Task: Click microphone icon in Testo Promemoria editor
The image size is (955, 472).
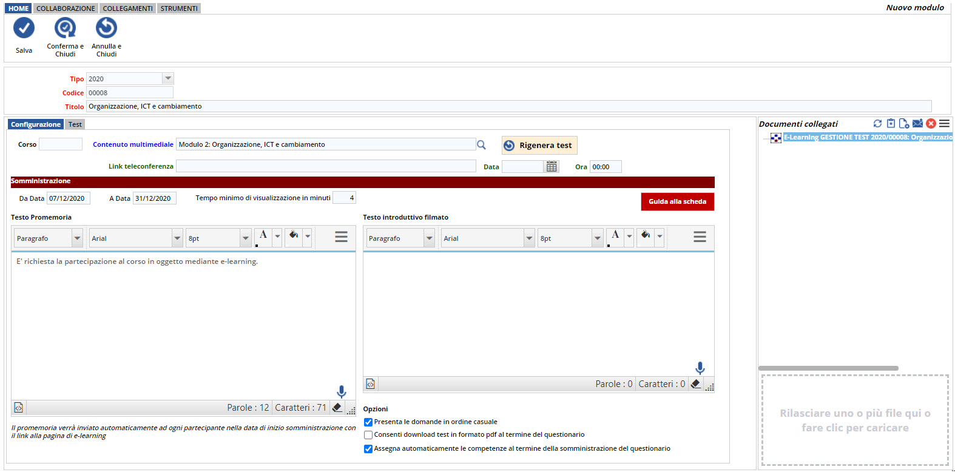Action: (342, 391)
